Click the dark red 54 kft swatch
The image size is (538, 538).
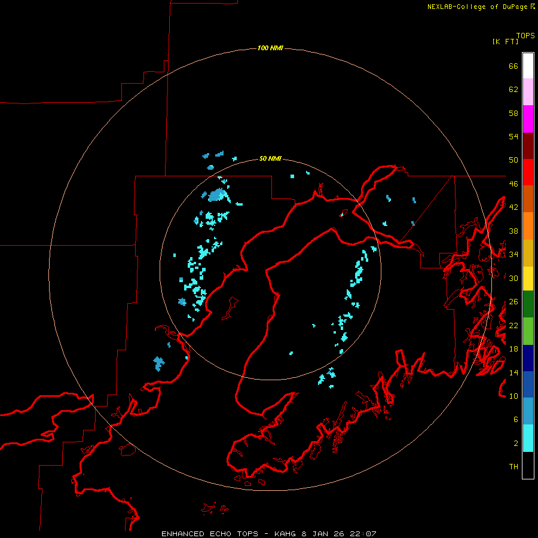528,145
